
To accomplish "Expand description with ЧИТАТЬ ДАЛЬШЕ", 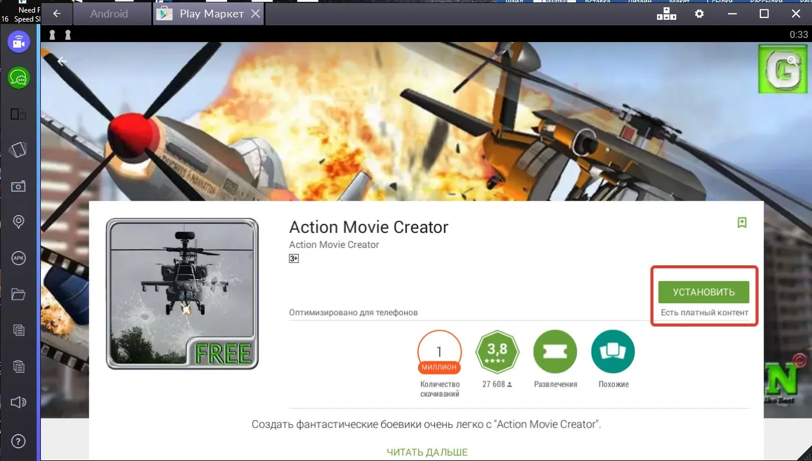I will (426, 452).
